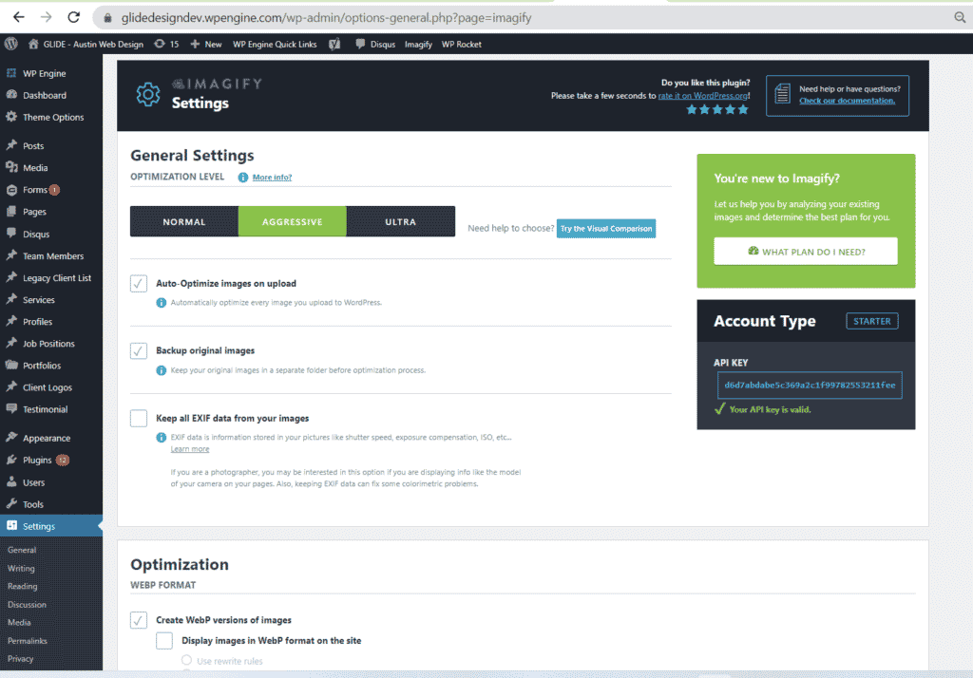
Task: Uncheck Backup original images checkbox
Action: coord(139,350)
